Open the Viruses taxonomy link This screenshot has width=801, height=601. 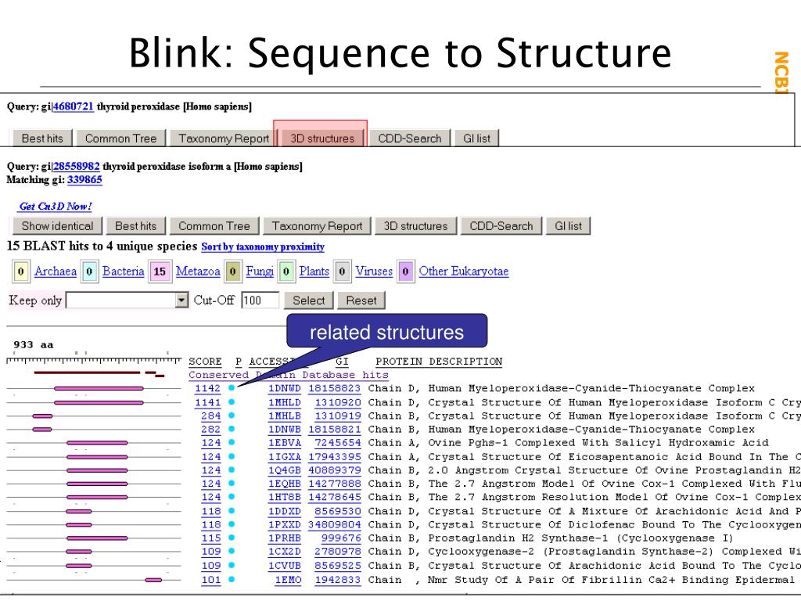click(374, 272)
